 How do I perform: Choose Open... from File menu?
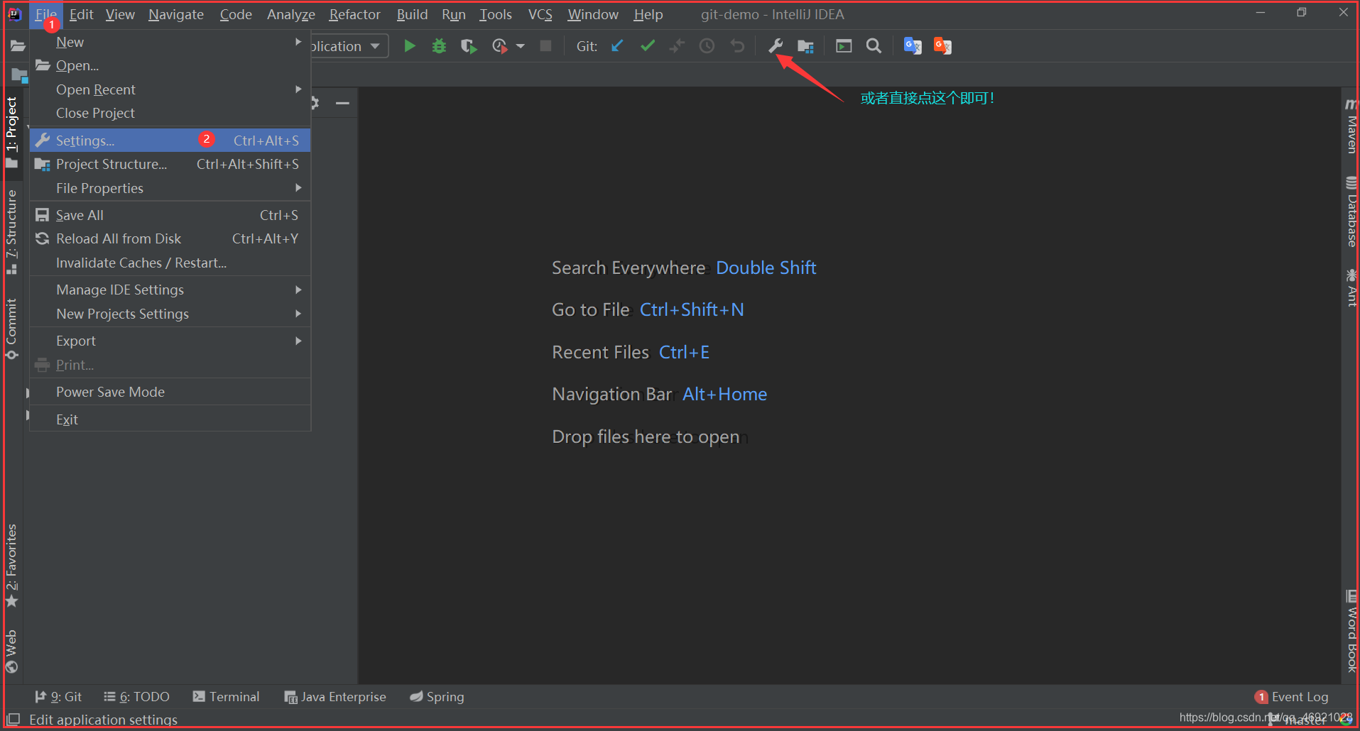tap(170, 65)
